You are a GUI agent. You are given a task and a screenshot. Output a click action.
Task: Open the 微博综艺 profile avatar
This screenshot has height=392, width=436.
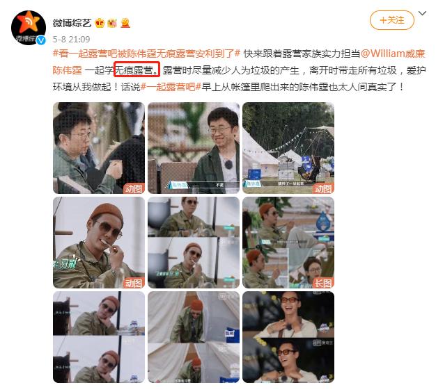(29, 28)
